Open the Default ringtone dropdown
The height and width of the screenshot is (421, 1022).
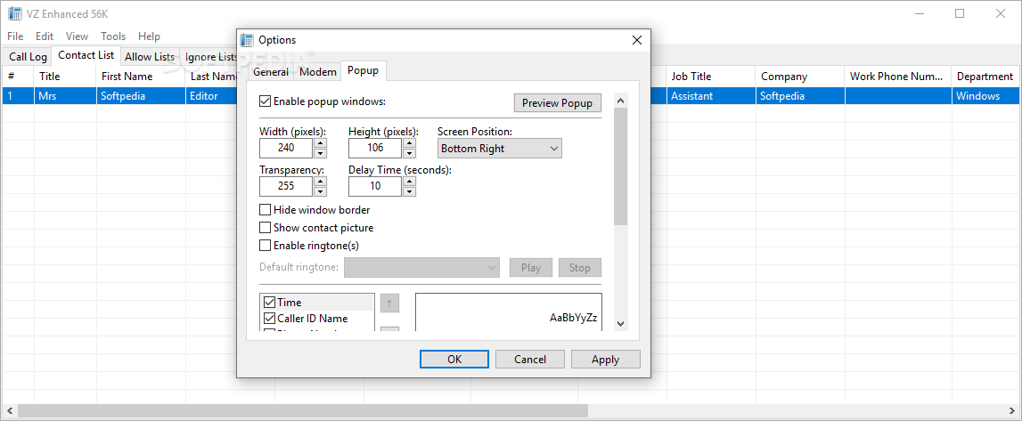click(x=421, y=267)
